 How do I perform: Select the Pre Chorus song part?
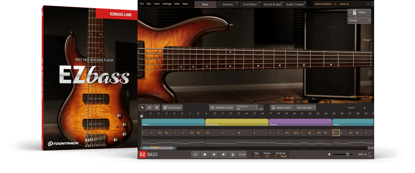[237, 122]
